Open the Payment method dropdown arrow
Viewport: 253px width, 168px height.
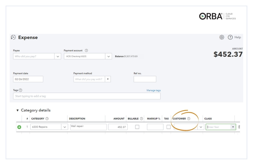tap(108, 79)
